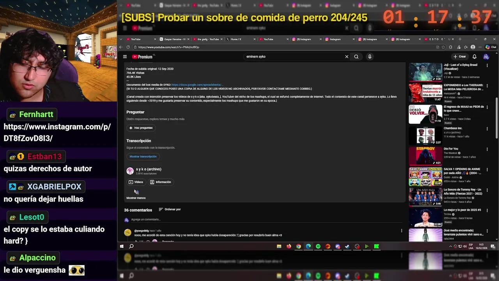499x281 pixels.
Task: Open the 's y k o (archivo)' channel avatar
Action: 130,171
